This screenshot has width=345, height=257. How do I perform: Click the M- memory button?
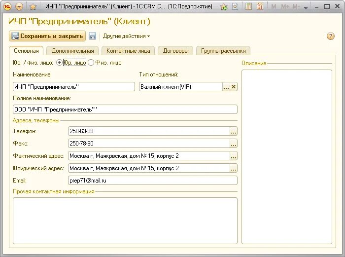(x=296, y=7)
